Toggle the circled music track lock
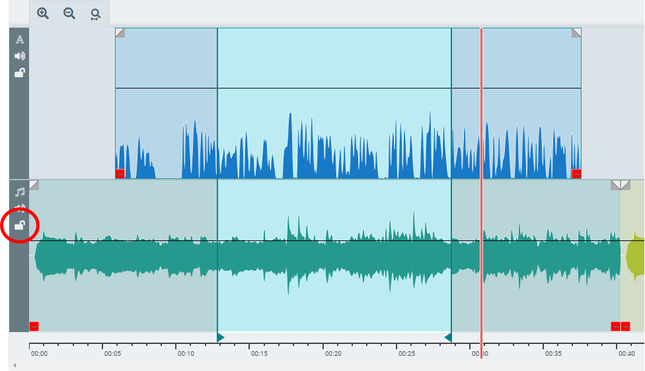This screenshot has width=645, height=371. [20, 226]
